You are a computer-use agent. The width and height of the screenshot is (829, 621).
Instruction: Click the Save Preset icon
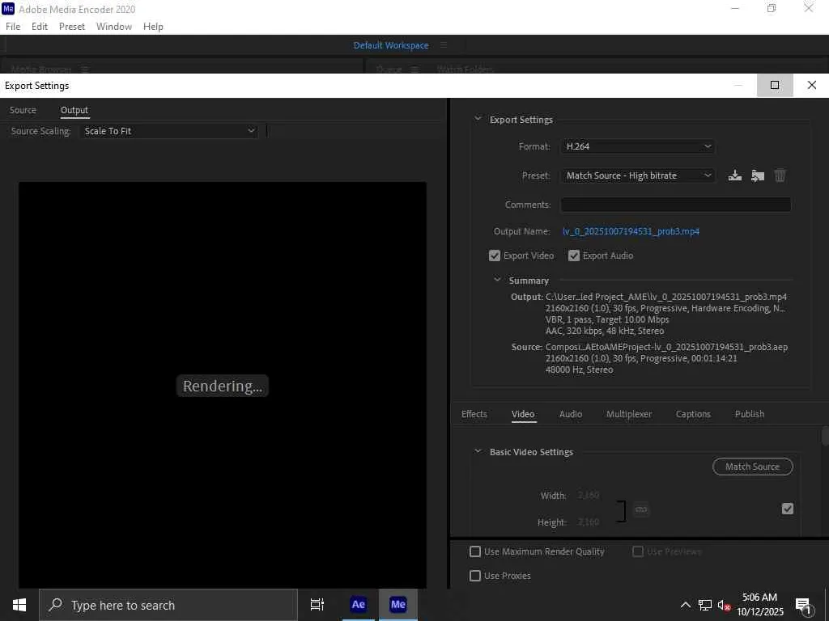coord(735,175)
